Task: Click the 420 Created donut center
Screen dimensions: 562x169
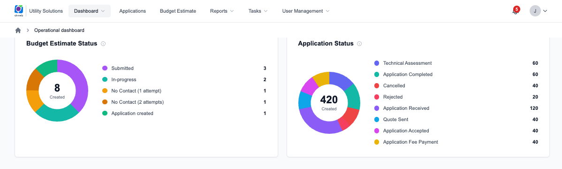Action: pos(329,103)
